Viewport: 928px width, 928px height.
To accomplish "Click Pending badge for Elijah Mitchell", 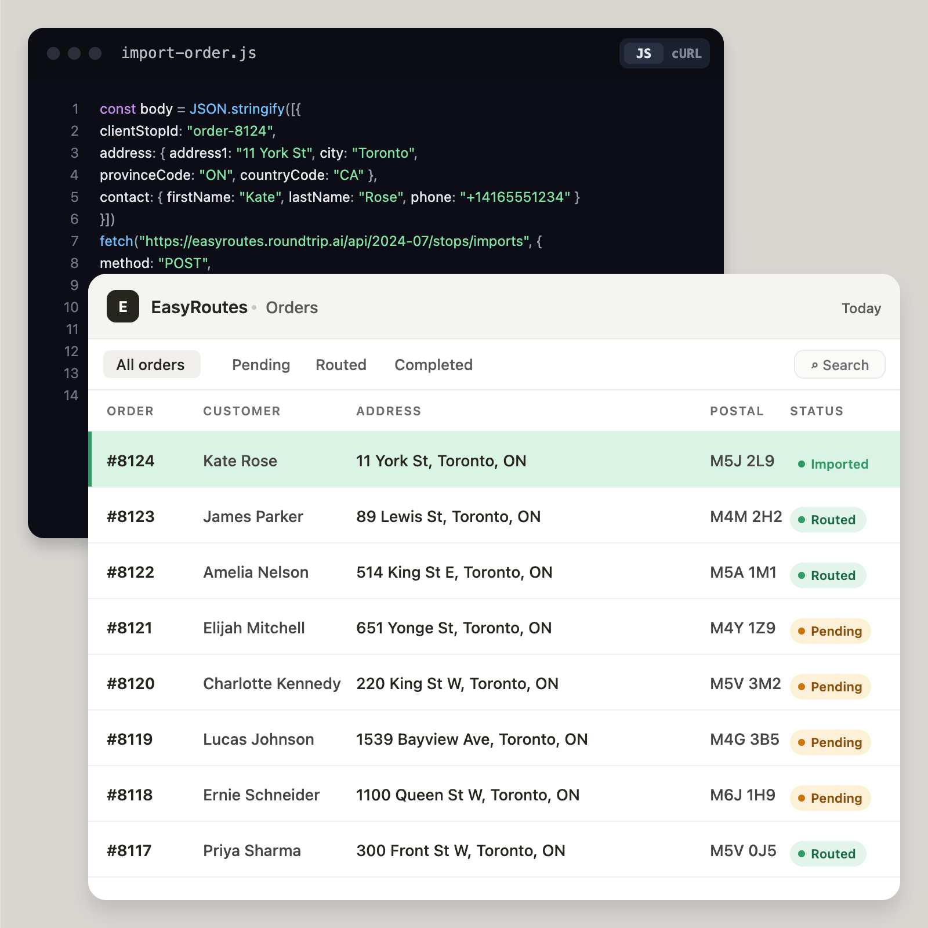I will pyautogui.click(x=830, y=631).
